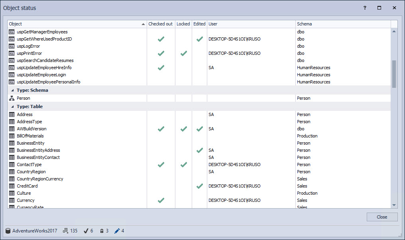Click the stored procedure icon beside uspLogError
Image resolution: width=405 pixels, height=240 pixels.
tap(12, 46)
